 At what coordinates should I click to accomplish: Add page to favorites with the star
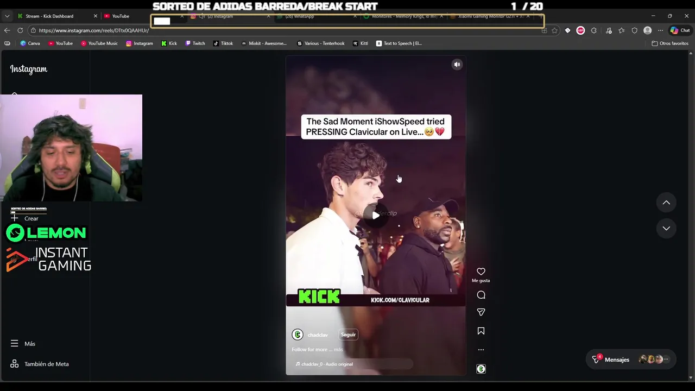554,30
